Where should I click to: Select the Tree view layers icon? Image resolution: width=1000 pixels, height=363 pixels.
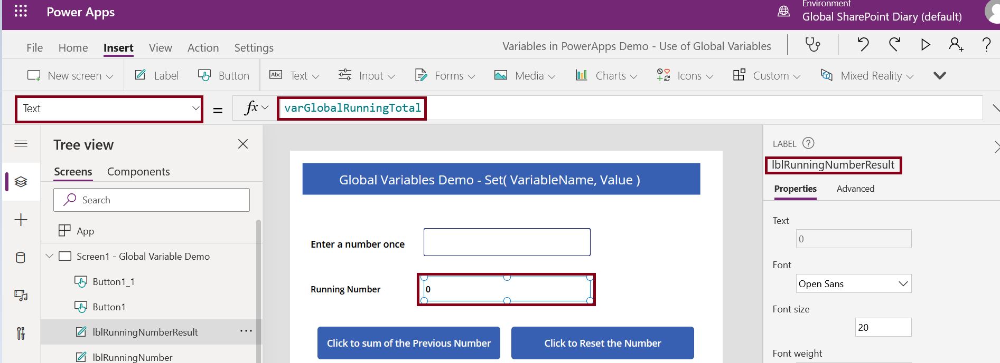click(21, 182)
